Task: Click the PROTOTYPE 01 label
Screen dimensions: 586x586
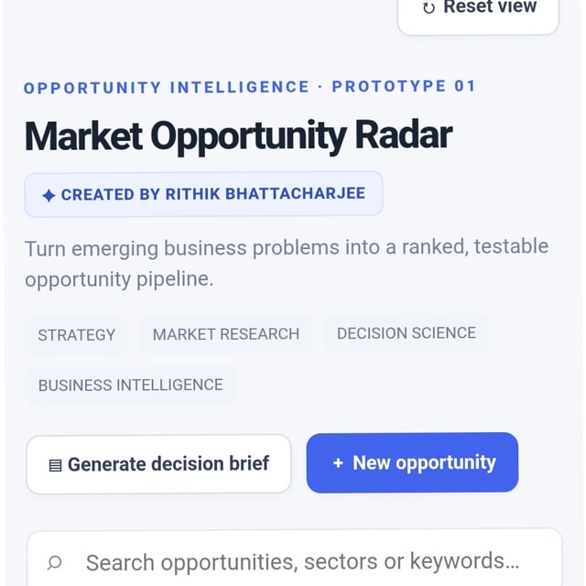Action: [x=404, y=86]
